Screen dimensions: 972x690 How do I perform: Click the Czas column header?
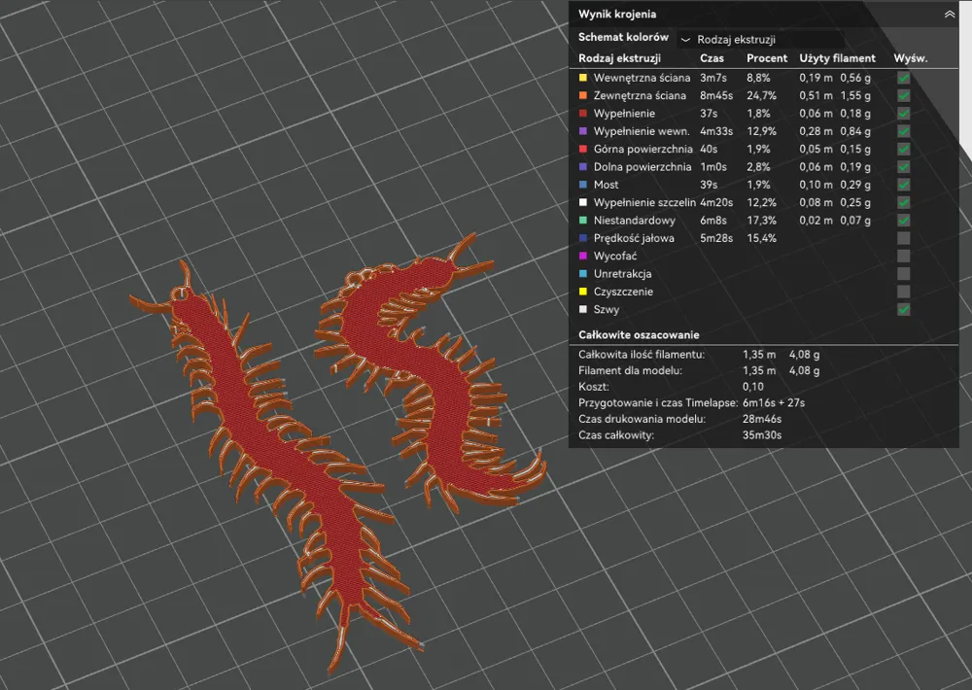712,58
